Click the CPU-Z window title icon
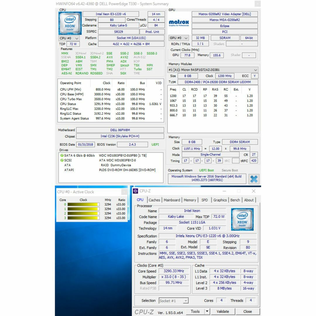The height and width of the screenshot is (316, 316). (135, 191)
